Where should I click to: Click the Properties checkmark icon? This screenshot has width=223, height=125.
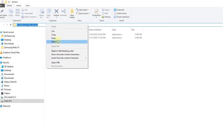pyautogui.click(x=97, y=11)
